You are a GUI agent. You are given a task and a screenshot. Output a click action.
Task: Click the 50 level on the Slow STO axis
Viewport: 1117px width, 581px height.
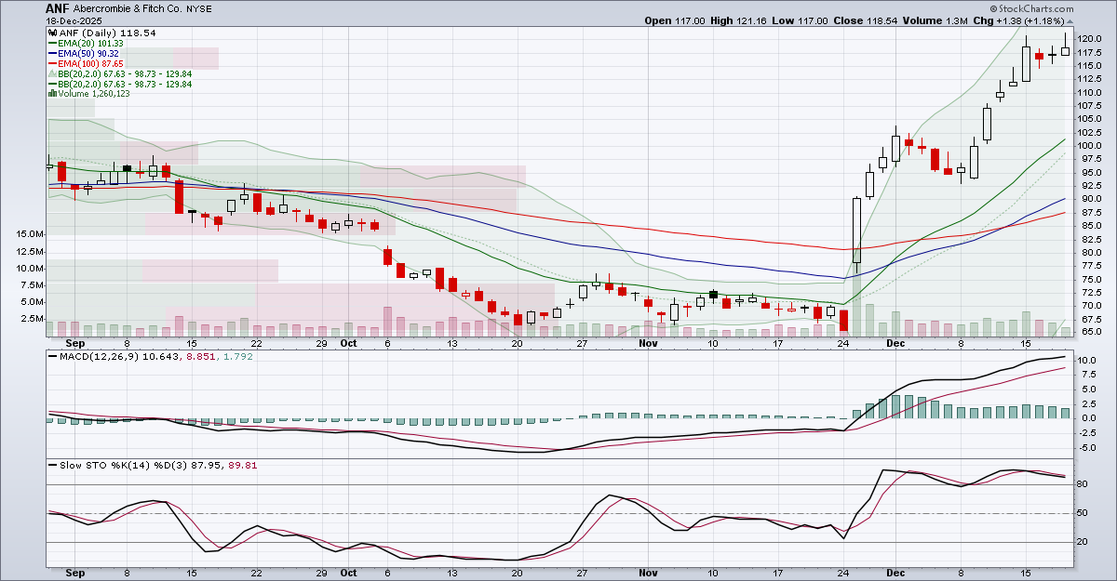coord(1083,513)
